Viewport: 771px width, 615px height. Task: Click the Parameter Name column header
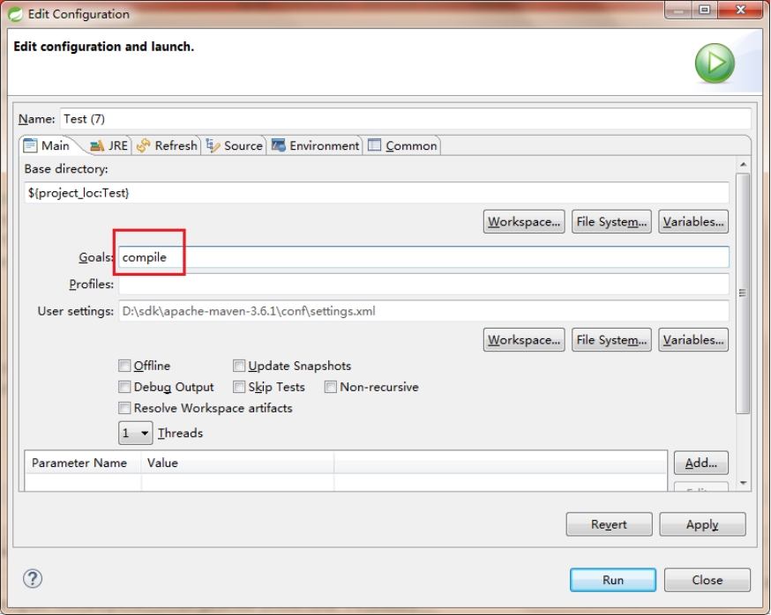[x=83, y=463]
